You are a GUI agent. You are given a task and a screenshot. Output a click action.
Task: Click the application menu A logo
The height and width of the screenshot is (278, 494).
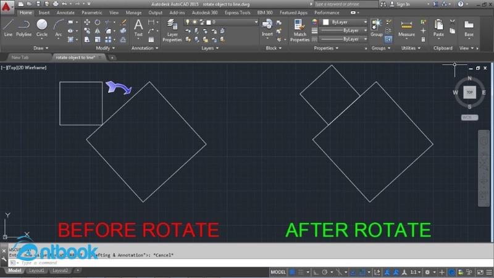pos(6,6)
